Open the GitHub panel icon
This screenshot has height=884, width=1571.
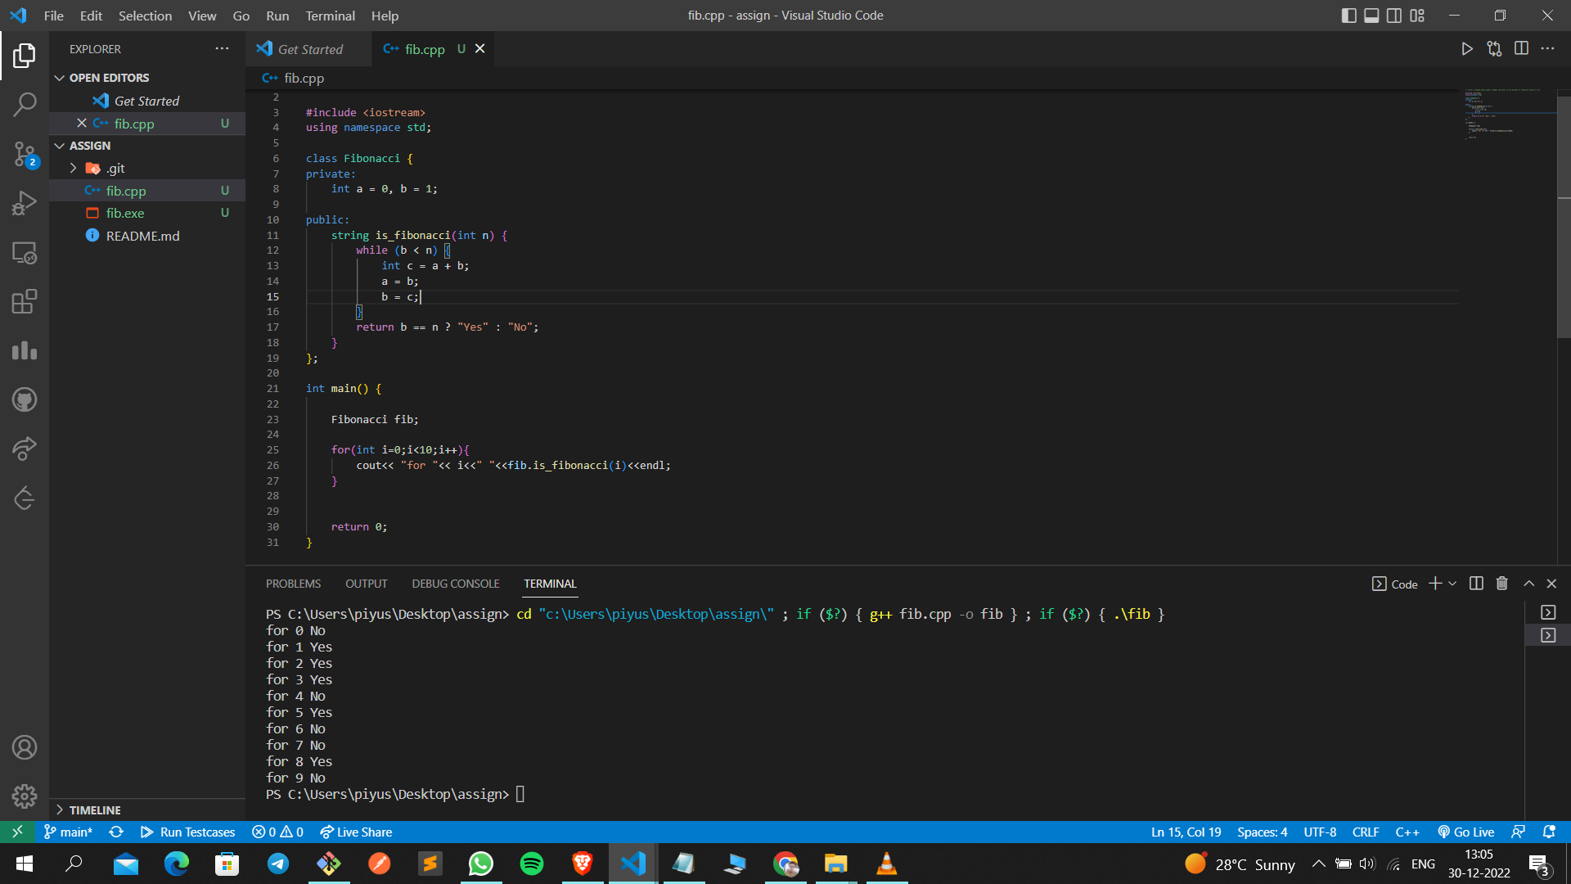click(25, 399)
